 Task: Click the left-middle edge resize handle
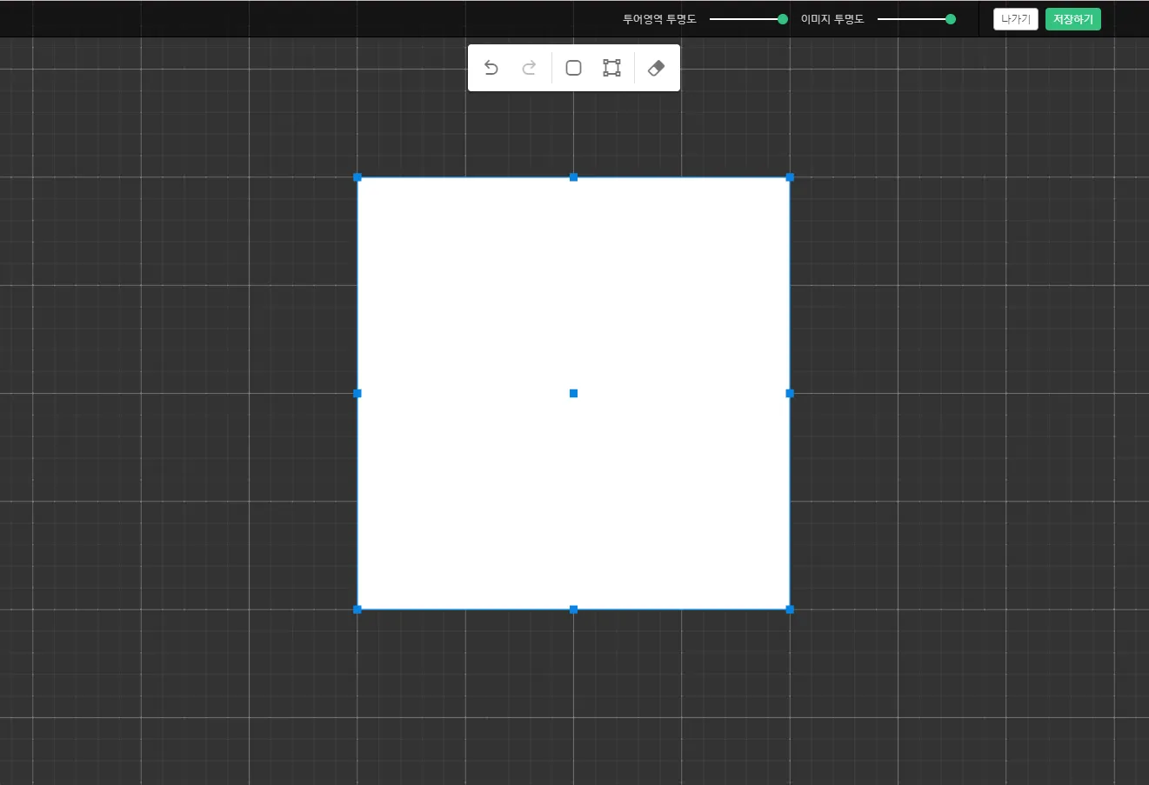click(357, 394)
